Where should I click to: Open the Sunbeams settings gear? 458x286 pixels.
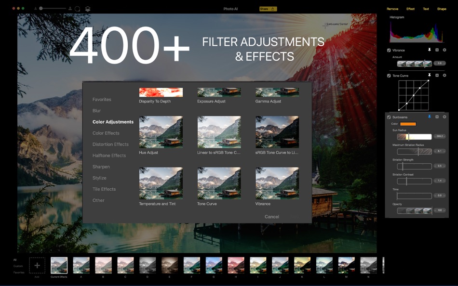[x=445, y=117]
